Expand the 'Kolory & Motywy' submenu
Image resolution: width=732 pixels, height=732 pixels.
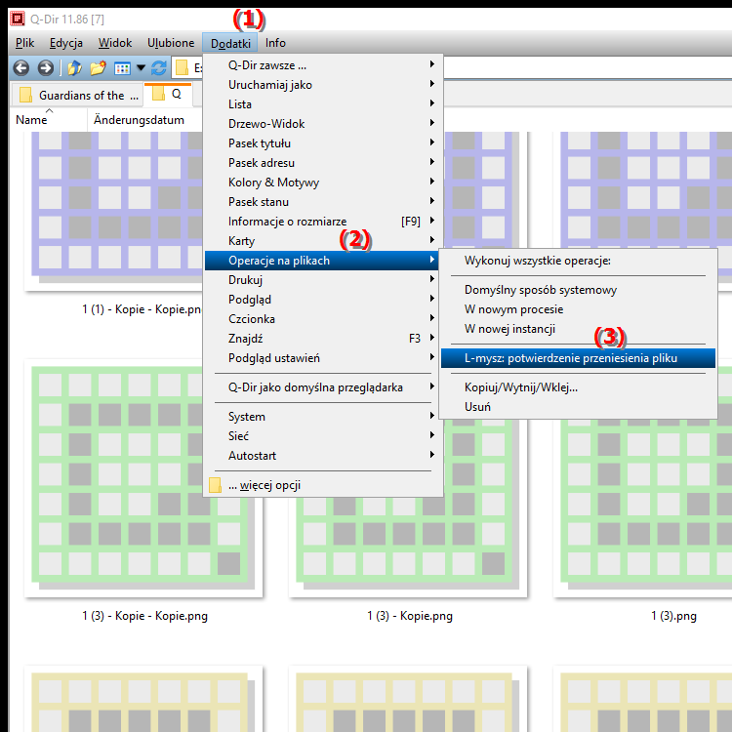tap(323, 183)
